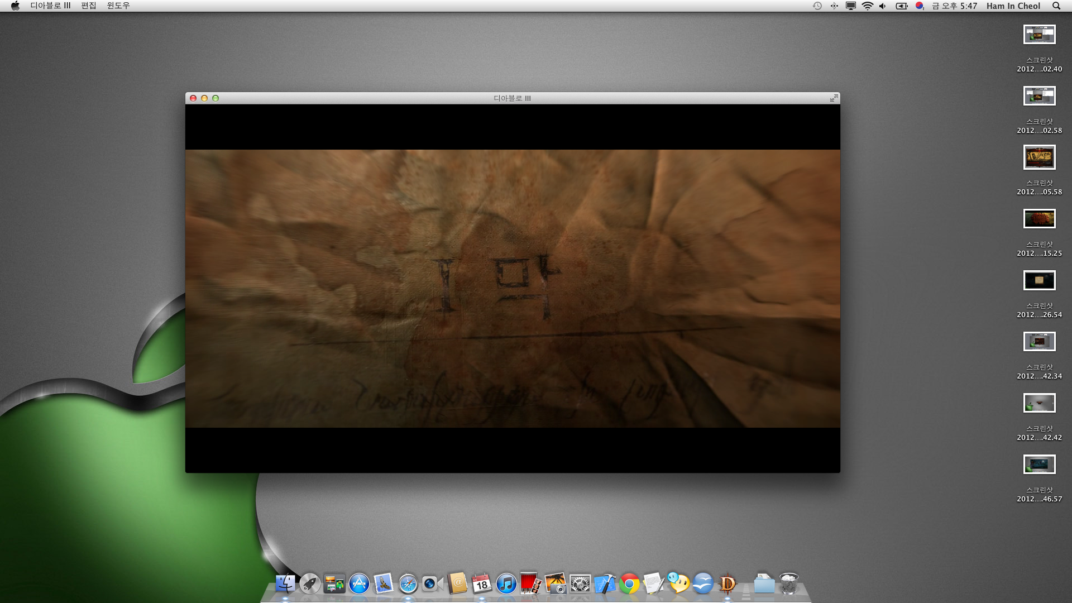This screenshot has width=1072, height=603.
Task: Select screenshot file 2012...02.40 on desktop
Action: pos(1039,49)
